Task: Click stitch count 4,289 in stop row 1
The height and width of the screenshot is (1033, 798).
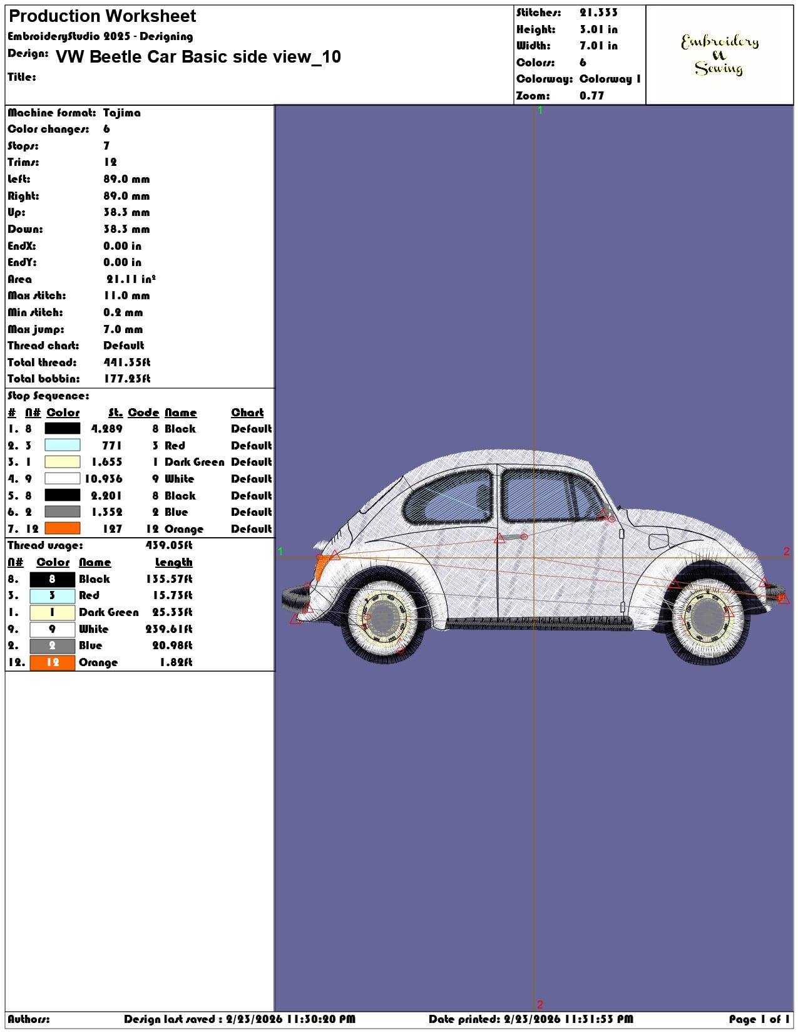Action: point(106,429)
